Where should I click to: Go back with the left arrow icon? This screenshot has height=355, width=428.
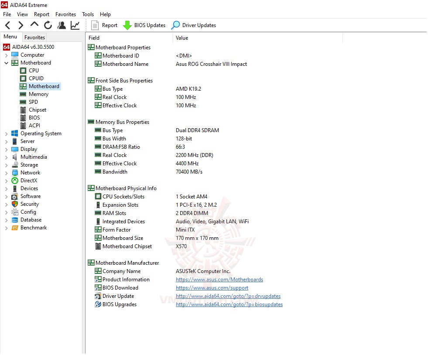8,25
